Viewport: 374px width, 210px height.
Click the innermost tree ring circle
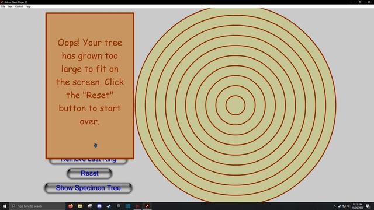236,105
